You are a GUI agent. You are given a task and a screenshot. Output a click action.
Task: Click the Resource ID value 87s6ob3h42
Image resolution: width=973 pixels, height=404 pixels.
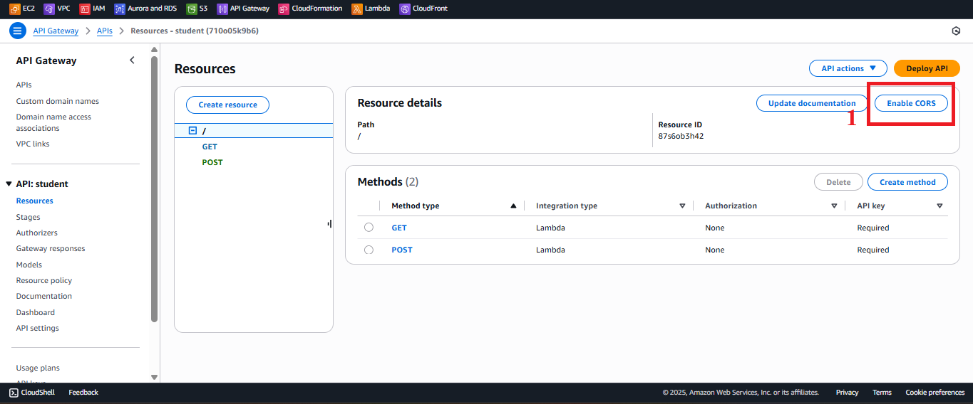[681, 136]
